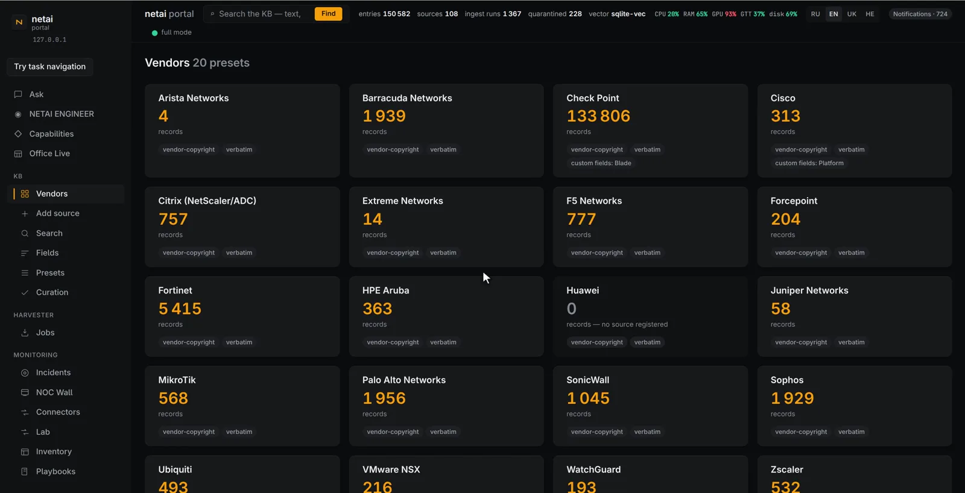Image resolution: width=965 pixels, height=493 pixels.
Task: Switch language to UK
Action: point(852,14)
